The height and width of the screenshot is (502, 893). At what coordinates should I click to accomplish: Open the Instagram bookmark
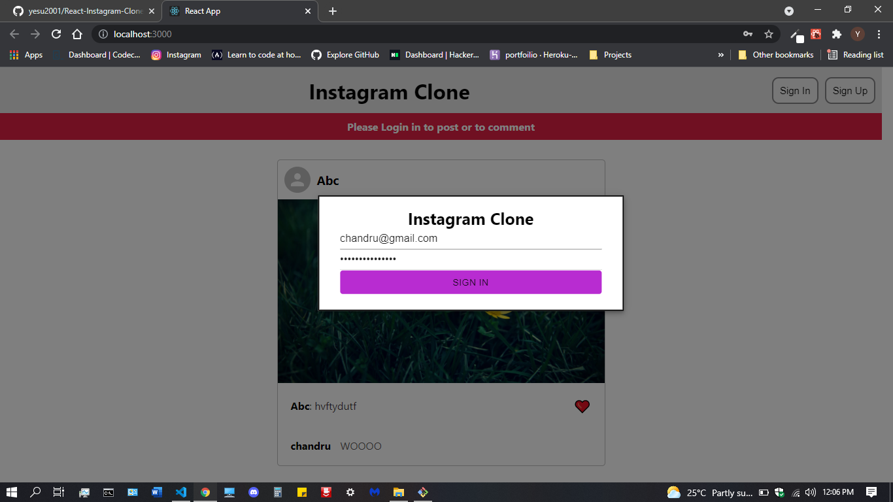tap(177, 55)
